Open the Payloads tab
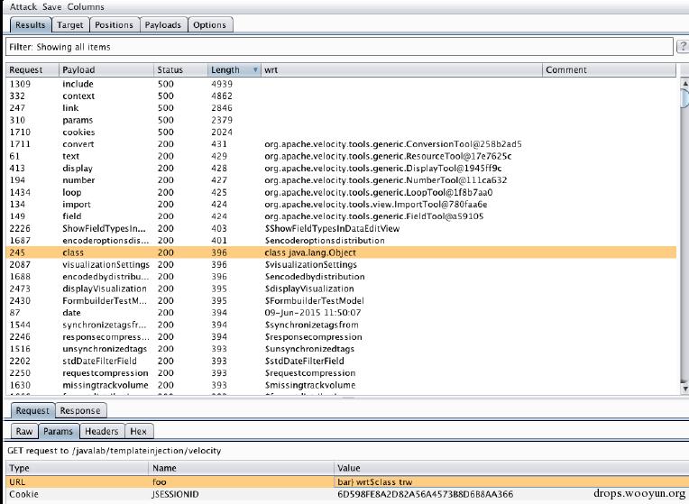Viewport: 689px width, 504px height. (163, 24)
